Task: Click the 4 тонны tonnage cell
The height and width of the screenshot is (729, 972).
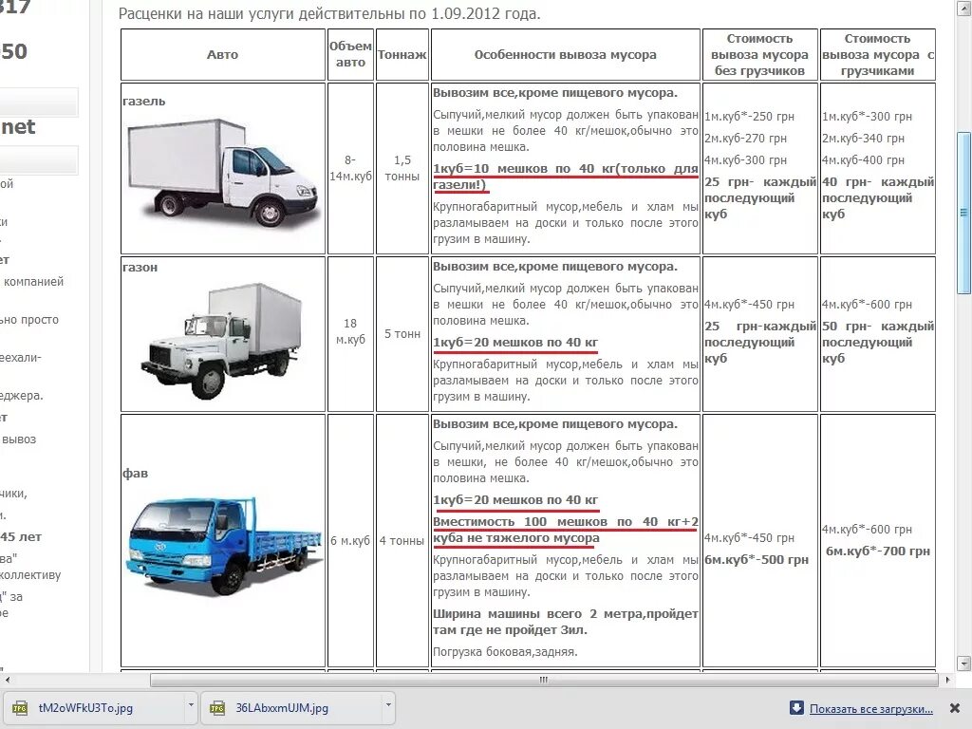Action: [x=402, y=540]
